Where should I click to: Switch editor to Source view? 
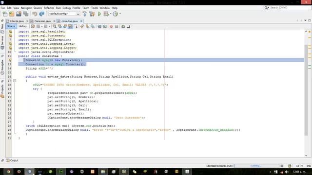pos(11,26)
